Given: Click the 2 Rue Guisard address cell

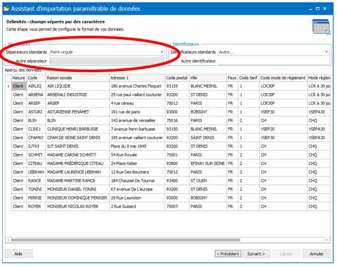Looking at the screenshot, I should click(x=137, y=207).
